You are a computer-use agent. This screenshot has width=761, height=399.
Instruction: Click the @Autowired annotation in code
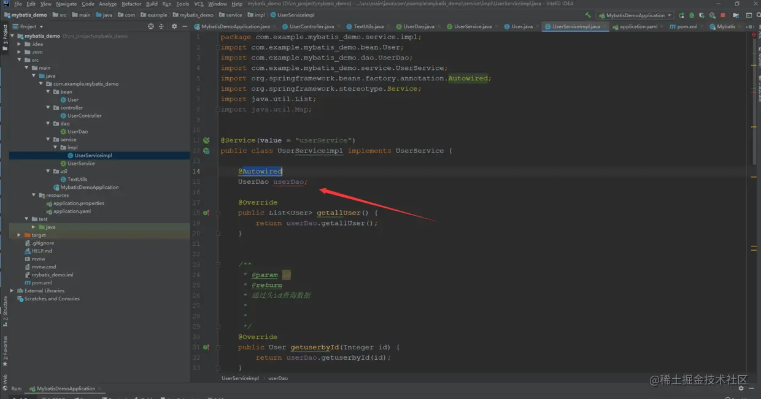(x=260, y=172)
